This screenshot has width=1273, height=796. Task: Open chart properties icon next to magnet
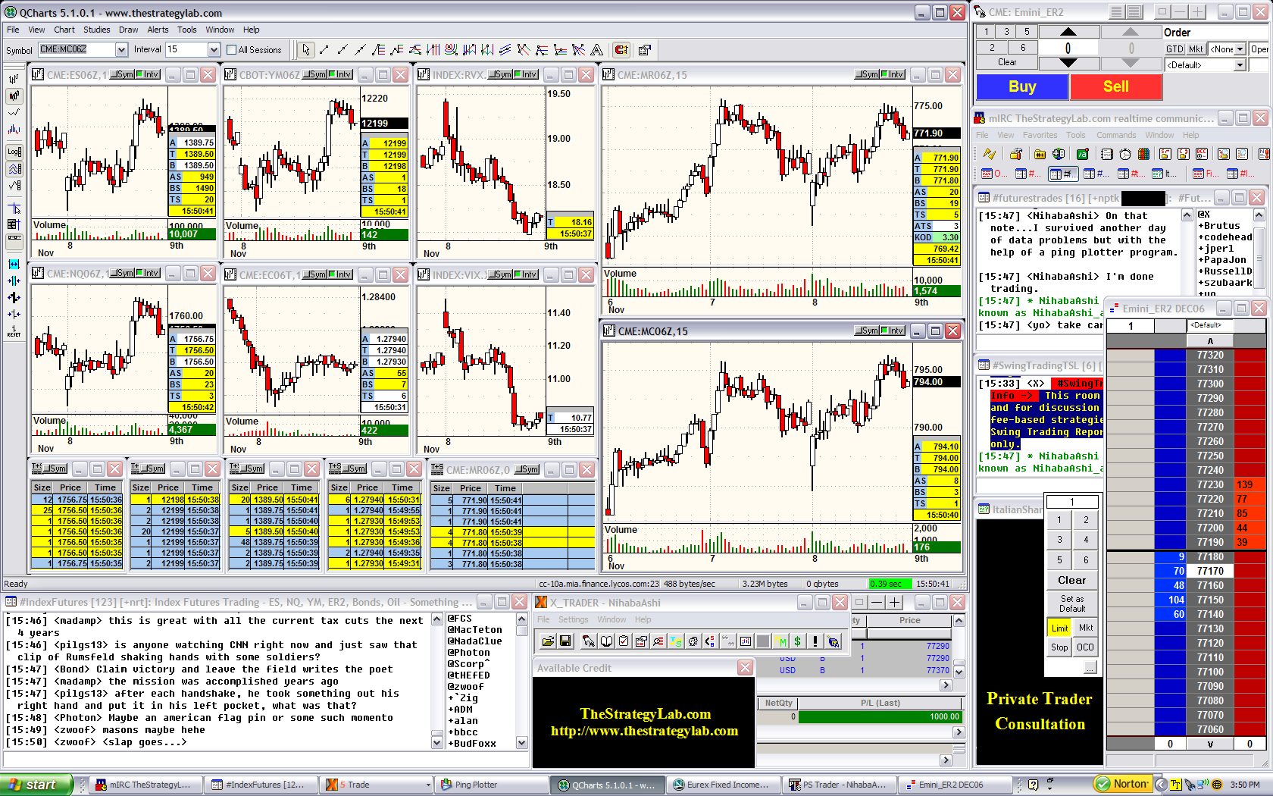coord(645,50)
